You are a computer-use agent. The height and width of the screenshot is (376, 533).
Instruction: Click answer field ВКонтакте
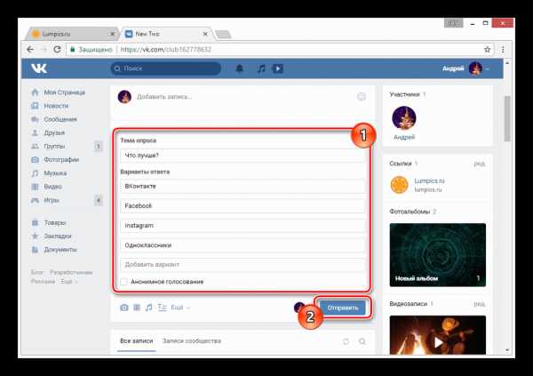coord(243,187)
